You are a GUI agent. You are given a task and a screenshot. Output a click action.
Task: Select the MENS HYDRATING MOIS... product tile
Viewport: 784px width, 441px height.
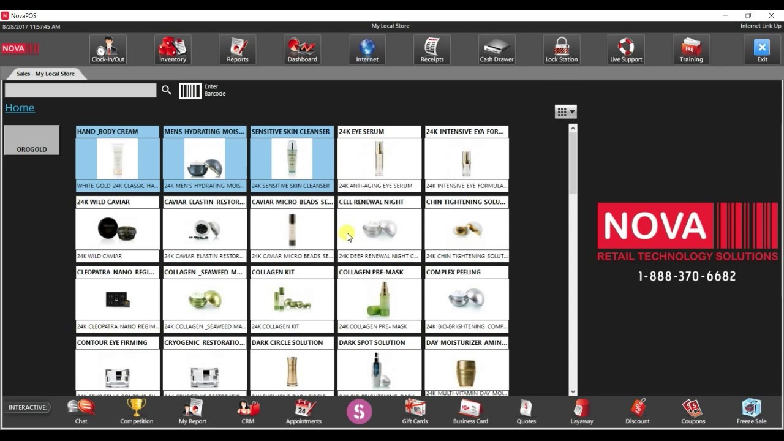(x=205, y=159)
